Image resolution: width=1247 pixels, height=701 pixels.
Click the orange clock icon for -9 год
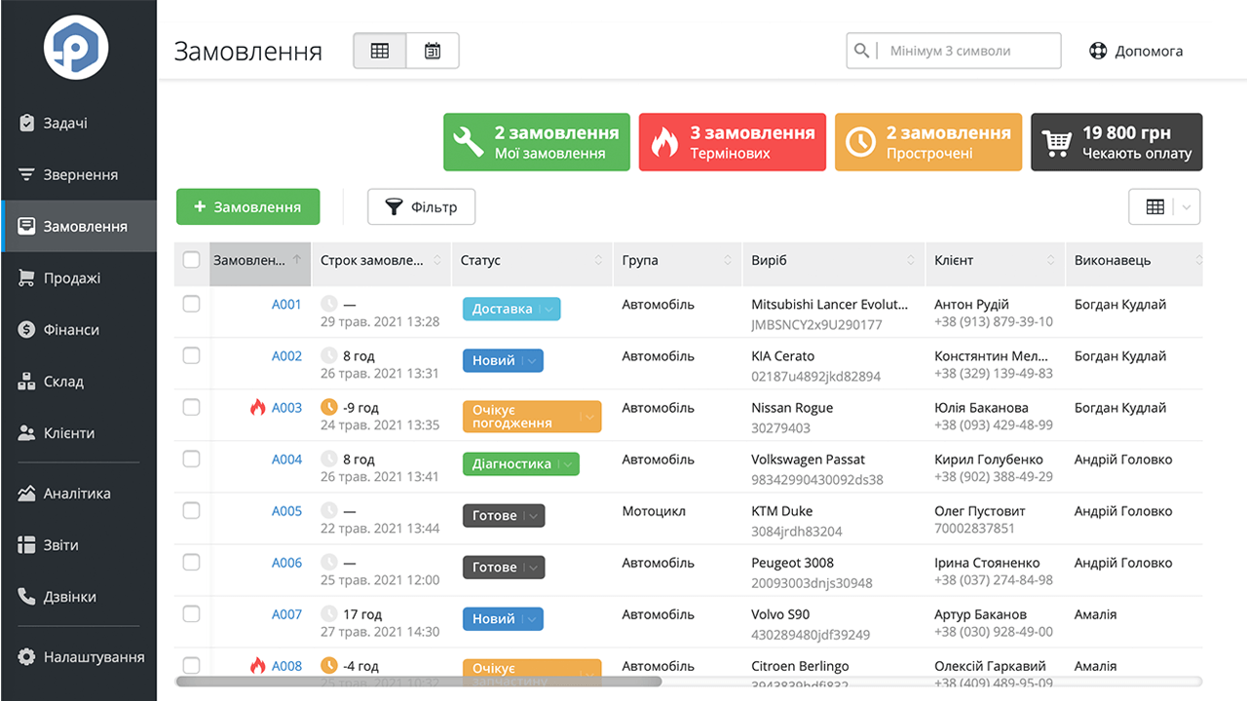[x=329, y=408]
